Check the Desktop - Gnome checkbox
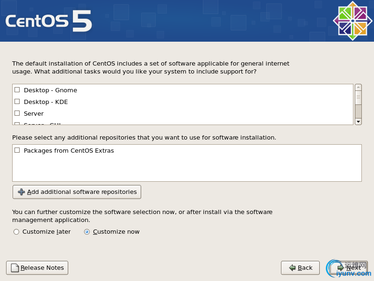This screenshot has height=281, width=374. point(17,90)
